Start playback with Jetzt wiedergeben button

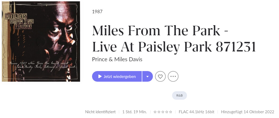click(x=117, y=76)
